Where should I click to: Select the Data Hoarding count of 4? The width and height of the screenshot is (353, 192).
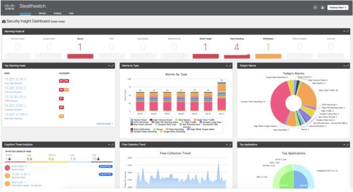coord(237,47)
